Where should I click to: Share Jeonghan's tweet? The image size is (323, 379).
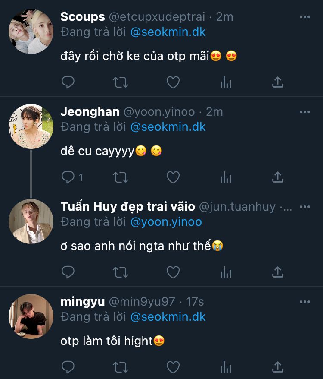[x=278, y=177]
